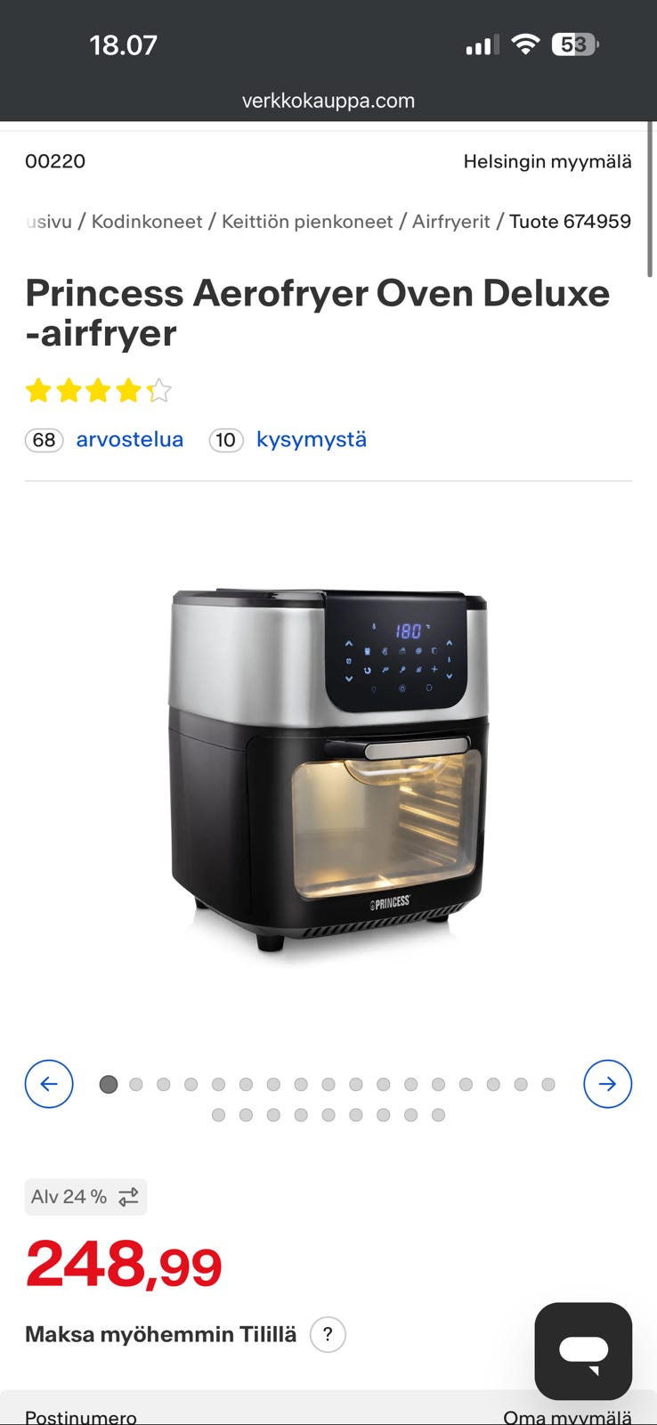Viewport: 657px width, 1425px height.
Task: Show the previous product image
Action: point(49,1084)
